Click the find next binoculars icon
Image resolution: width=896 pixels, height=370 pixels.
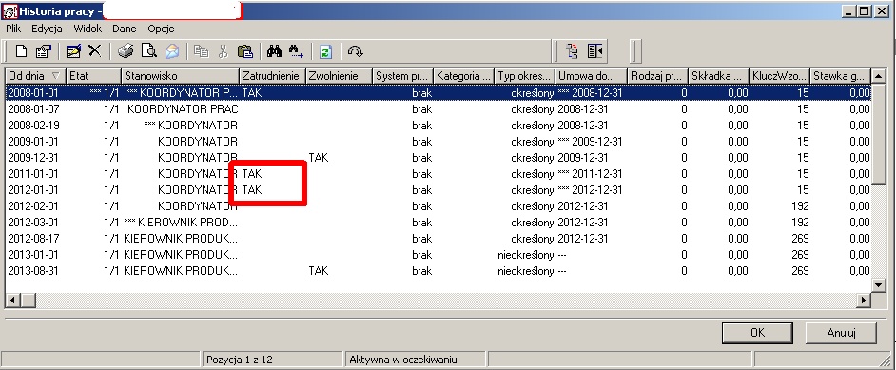(x=296, y=51)
